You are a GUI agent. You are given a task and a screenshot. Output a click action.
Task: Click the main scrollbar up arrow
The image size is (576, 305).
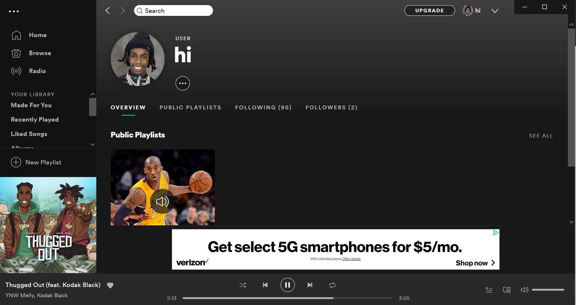point(571,25)
